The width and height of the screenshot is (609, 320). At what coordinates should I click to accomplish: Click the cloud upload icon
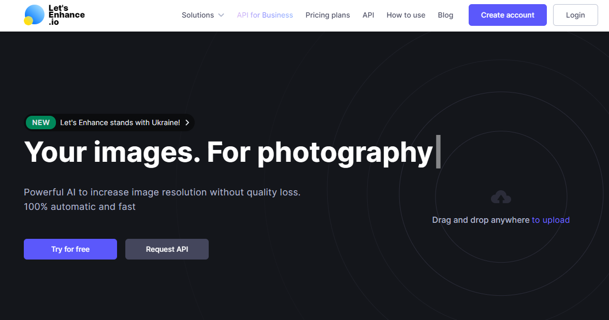[501, 197]
